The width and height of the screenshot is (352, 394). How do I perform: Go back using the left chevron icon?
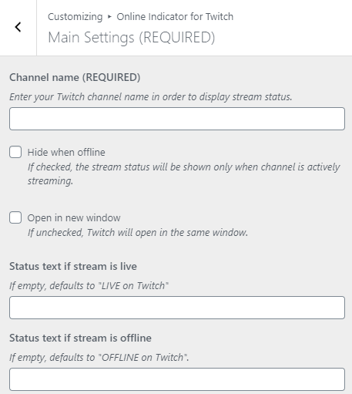click(18, 27)
